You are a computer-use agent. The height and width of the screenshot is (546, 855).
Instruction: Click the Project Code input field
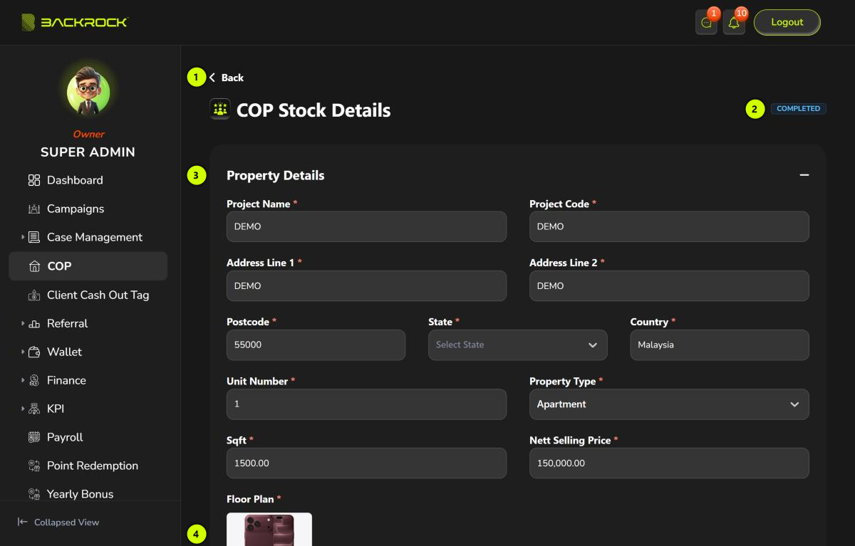tap(669, 226)
